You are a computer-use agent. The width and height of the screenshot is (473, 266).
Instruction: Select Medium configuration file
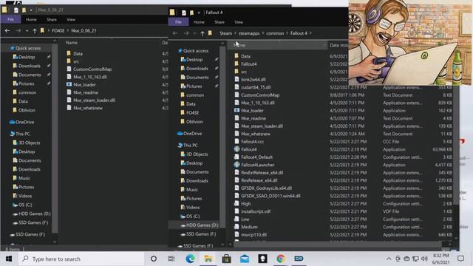coord(249,227)
